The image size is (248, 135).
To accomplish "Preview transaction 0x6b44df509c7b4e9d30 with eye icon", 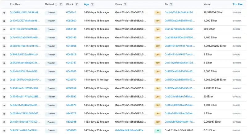I will [x=4, y=72].
